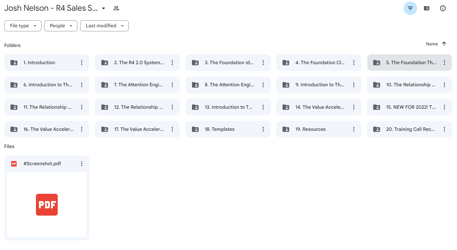Screen dimensions: 457x250
Task: Toggle the filter icon in top right
Action: click(410, 8)
